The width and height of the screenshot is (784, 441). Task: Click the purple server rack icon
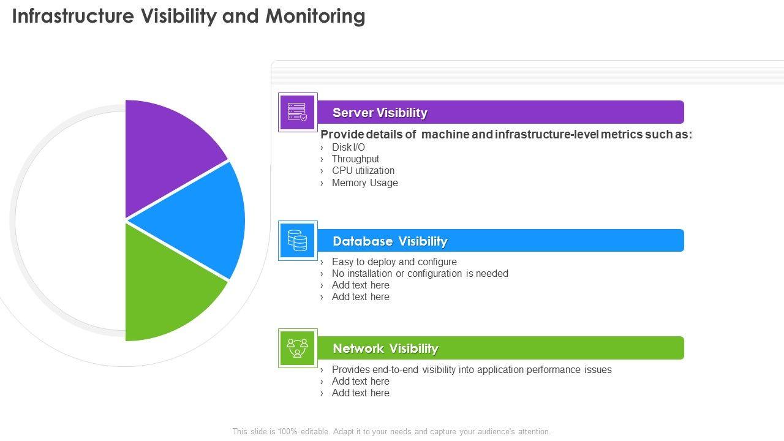(298, 113)
